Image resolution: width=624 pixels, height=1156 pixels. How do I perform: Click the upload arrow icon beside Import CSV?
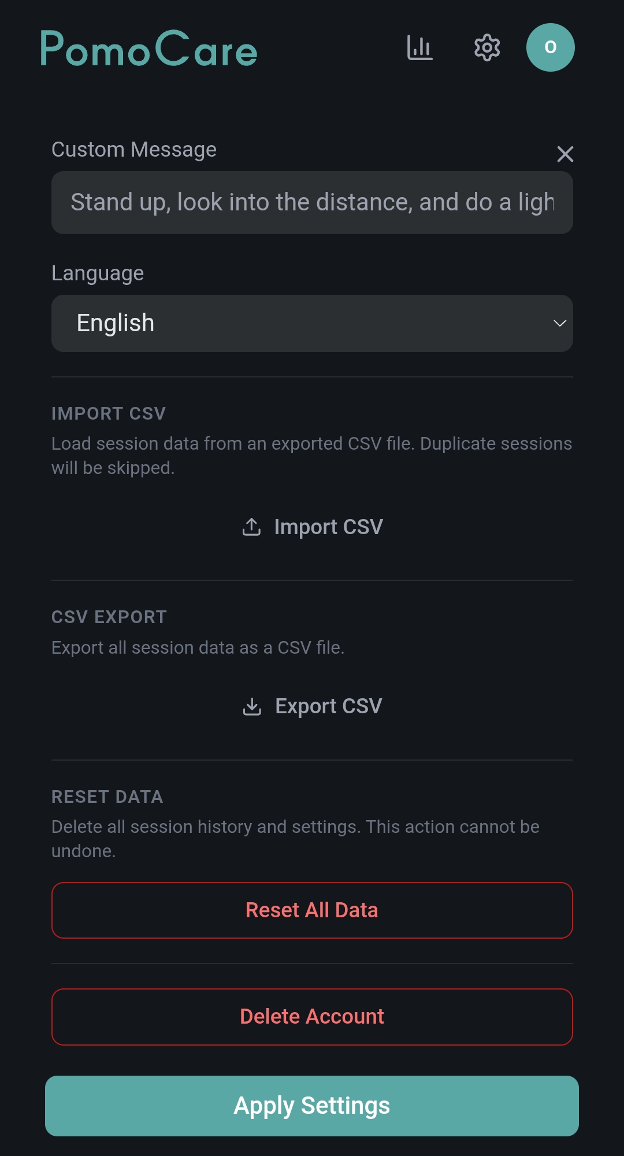coord(251,527)
